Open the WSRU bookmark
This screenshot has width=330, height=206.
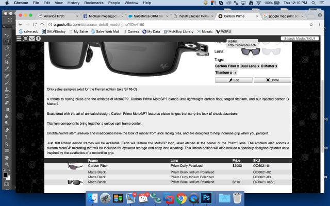[x=224, y=31]
